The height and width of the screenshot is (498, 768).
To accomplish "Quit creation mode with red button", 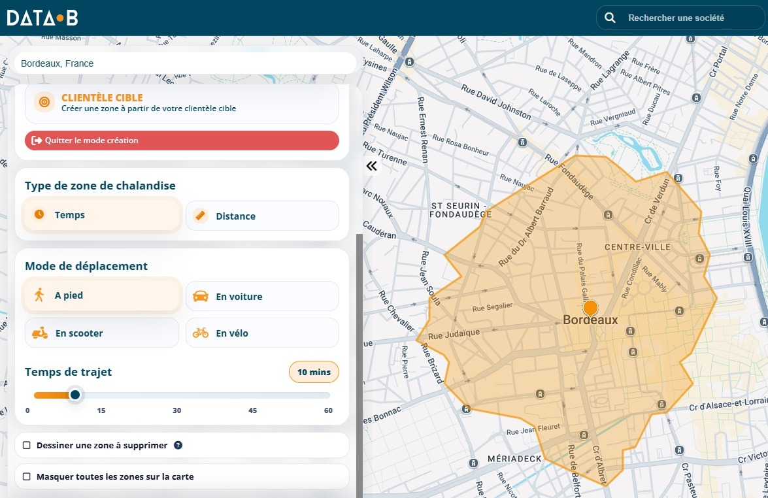I will (x=182, y=141).
